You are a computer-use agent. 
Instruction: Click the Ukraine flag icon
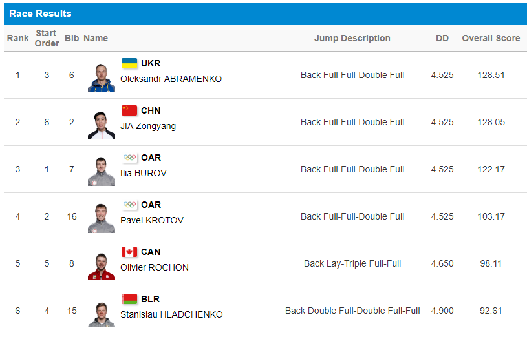(129, 63)
